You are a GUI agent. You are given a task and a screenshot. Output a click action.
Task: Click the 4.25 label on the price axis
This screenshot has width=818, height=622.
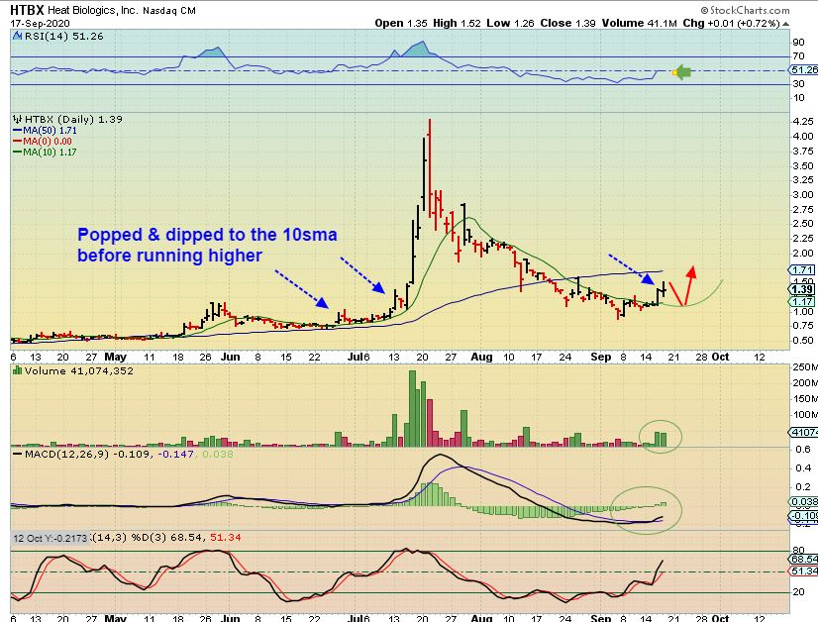coord(803,121)
